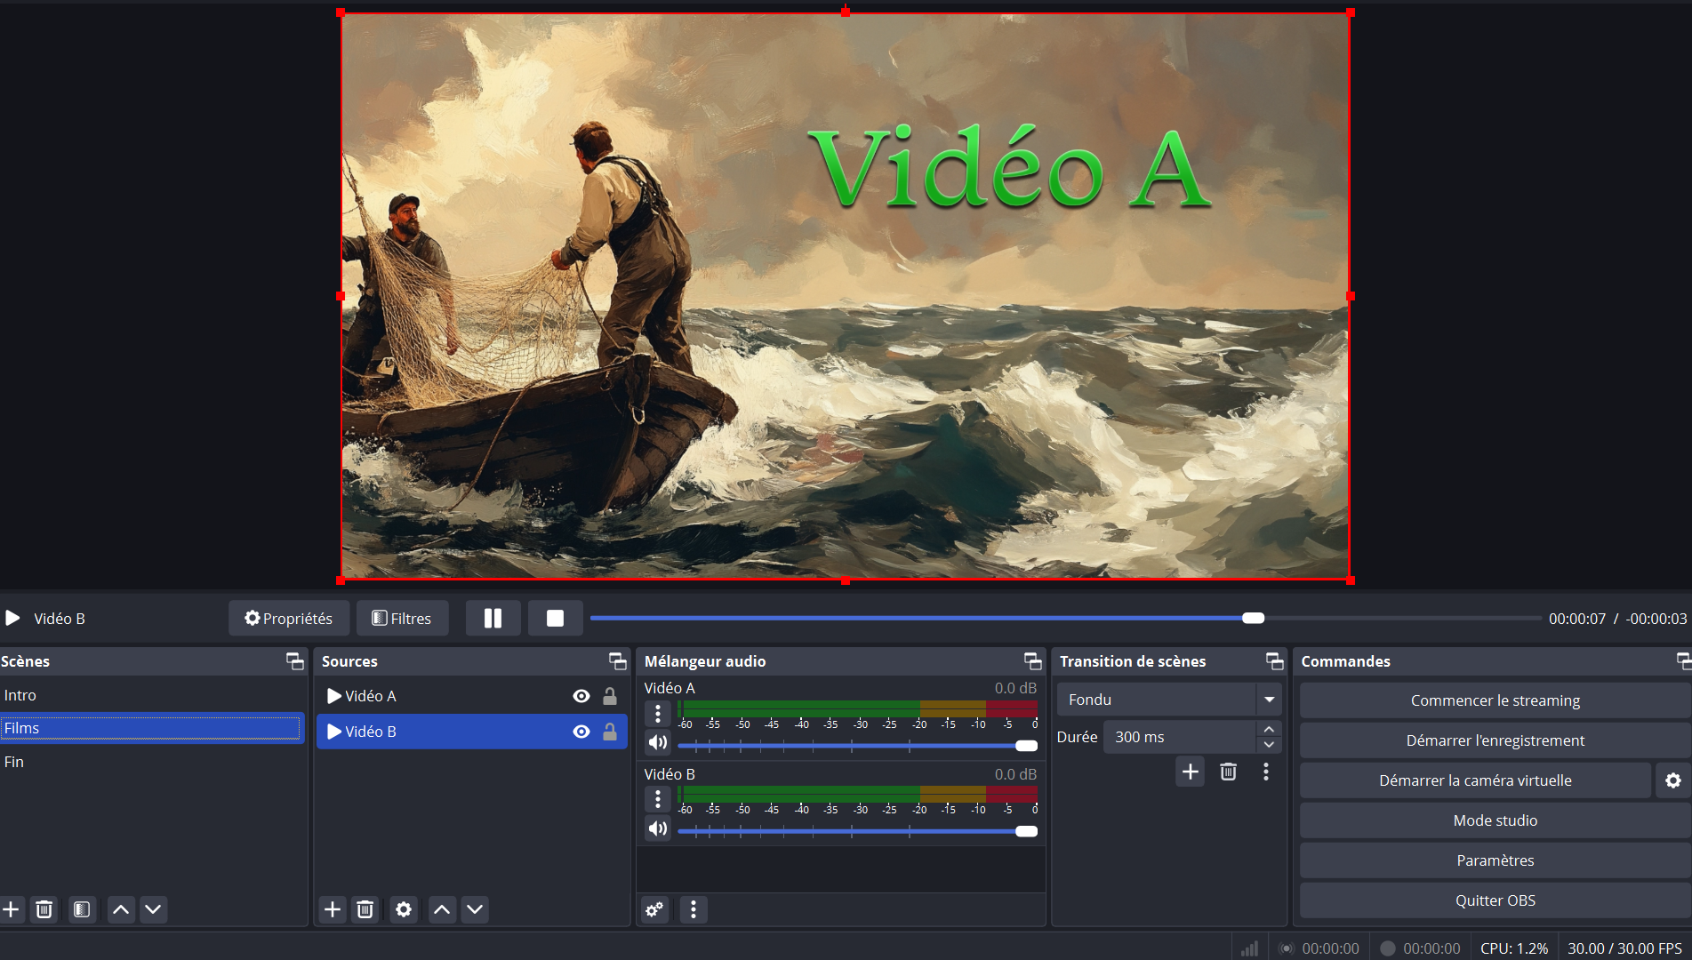
Task: Open source properties gear in Sources panel
Action: click(404, 909)
